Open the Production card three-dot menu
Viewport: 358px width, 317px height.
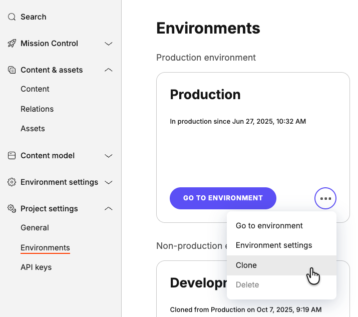(325, 198)
